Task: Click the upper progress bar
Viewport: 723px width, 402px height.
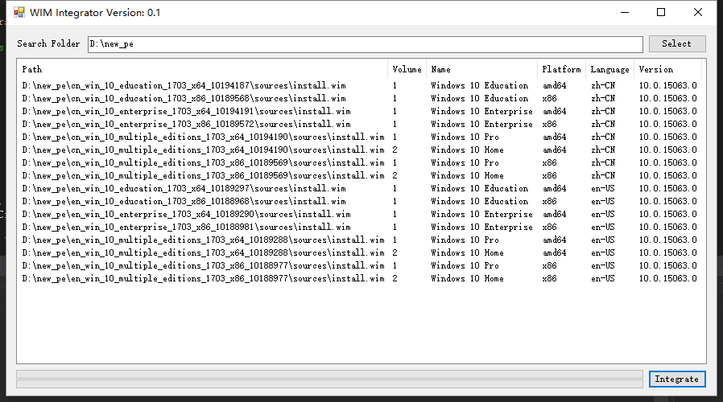Action: (x=329, y=374)
